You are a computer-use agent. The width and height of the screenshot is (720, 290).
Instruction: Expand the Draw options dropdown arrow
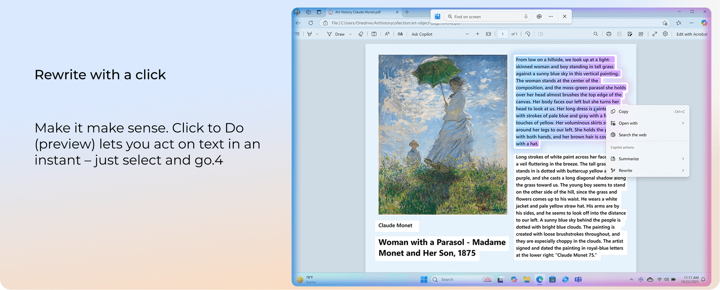350,34
